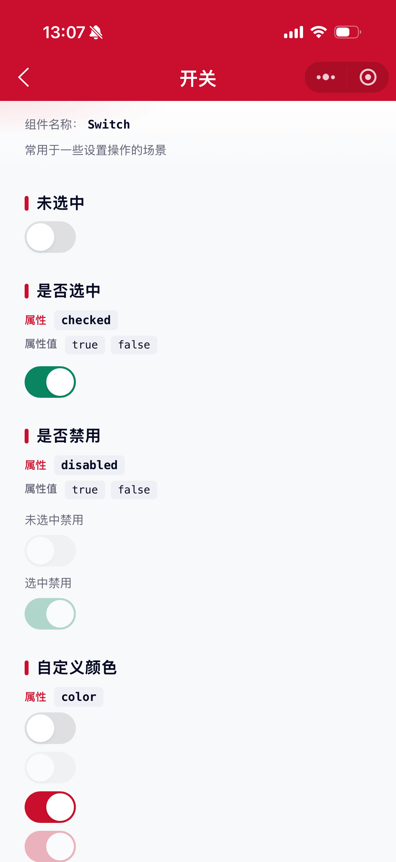Tap the faded pink disabled switch
Screen dimensions: 396x862
[50, 846]
